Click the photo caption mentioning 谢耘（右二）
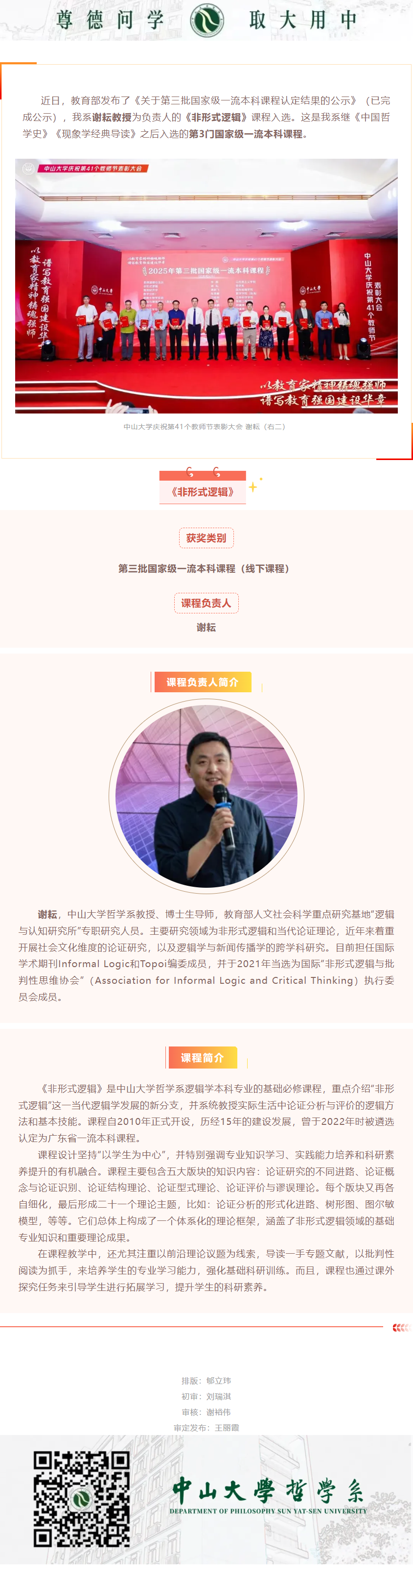This screenshot has width=413, height=1581. click(x=205, y=427)
